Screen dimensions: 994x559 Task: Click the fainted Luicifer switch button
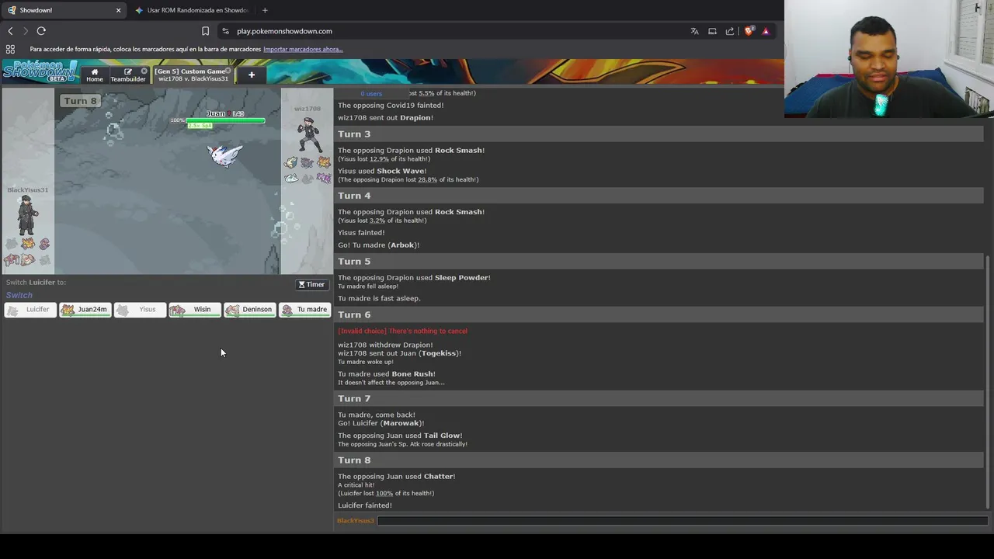coord(30,310)
